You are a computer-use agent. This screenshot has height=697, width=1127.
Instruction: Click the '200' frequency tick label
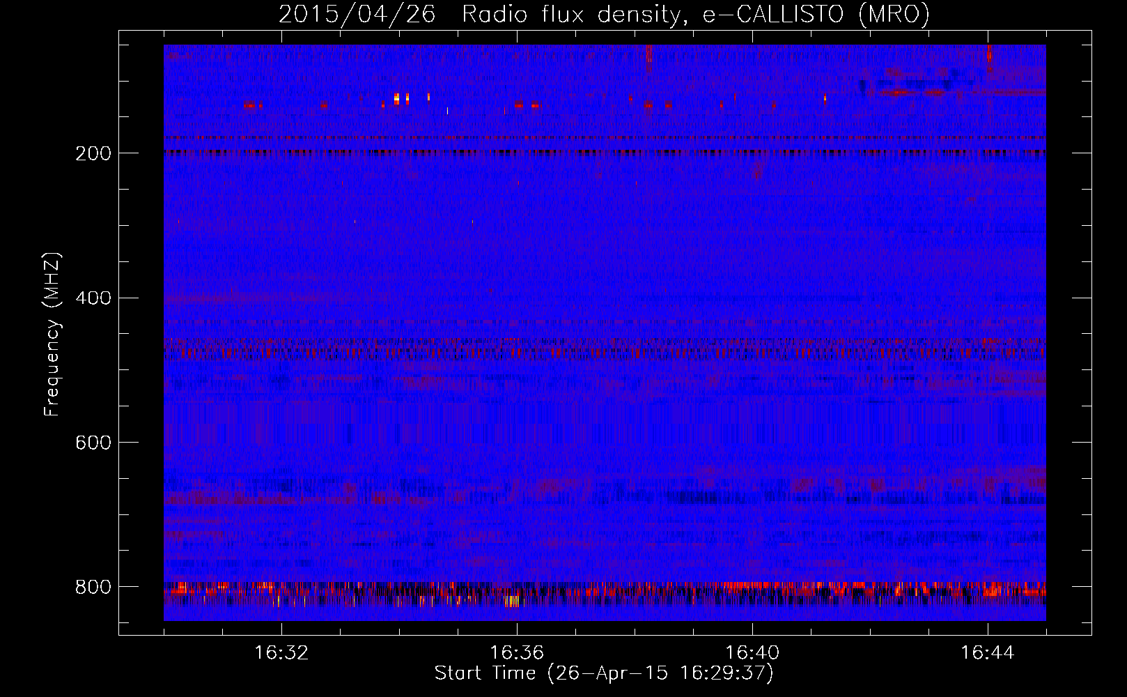click(x=93, y=153)
